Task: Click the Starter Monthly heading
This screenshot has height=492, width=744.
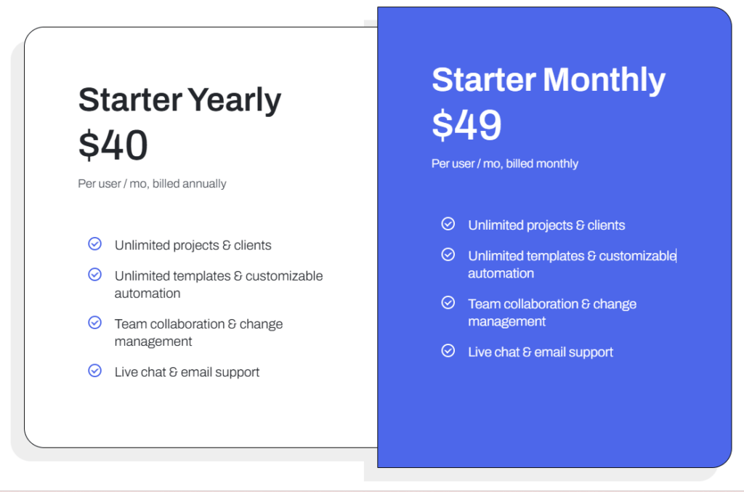Action: click(549, 80)
